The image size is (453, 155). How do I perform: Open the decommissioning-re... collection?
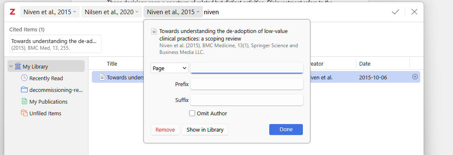[52, 90]
